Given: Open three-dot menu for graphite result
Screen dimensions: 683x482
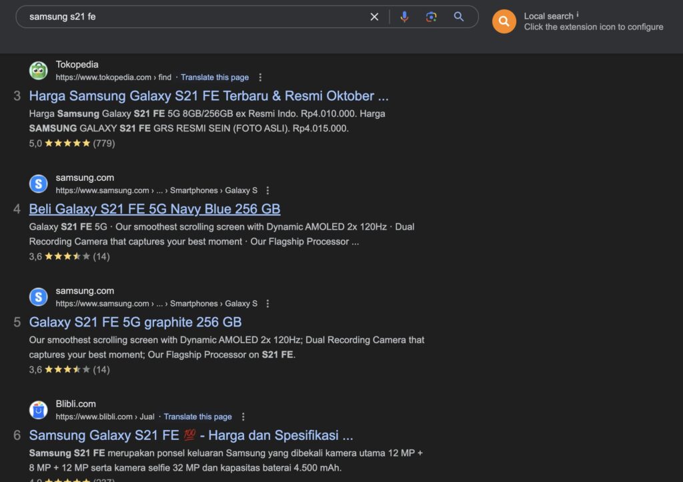Looking at the screenshot, I should pos(267,304).
